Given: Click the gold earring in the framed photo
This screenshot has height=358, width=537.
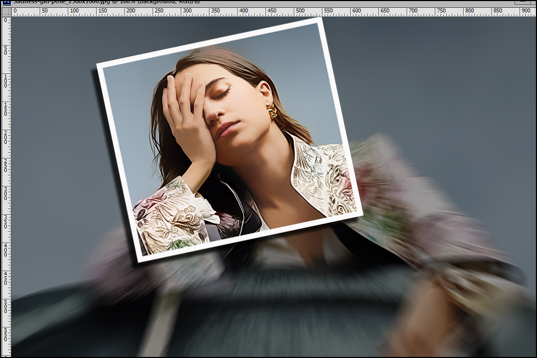Looking at the screenshot, I should click(271, 111).
